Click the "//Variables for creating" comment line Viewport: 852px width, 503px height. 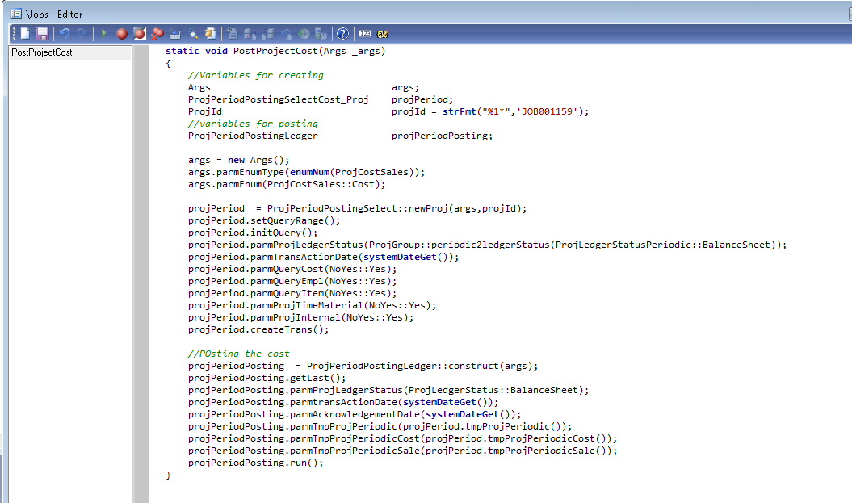[255, 75]
